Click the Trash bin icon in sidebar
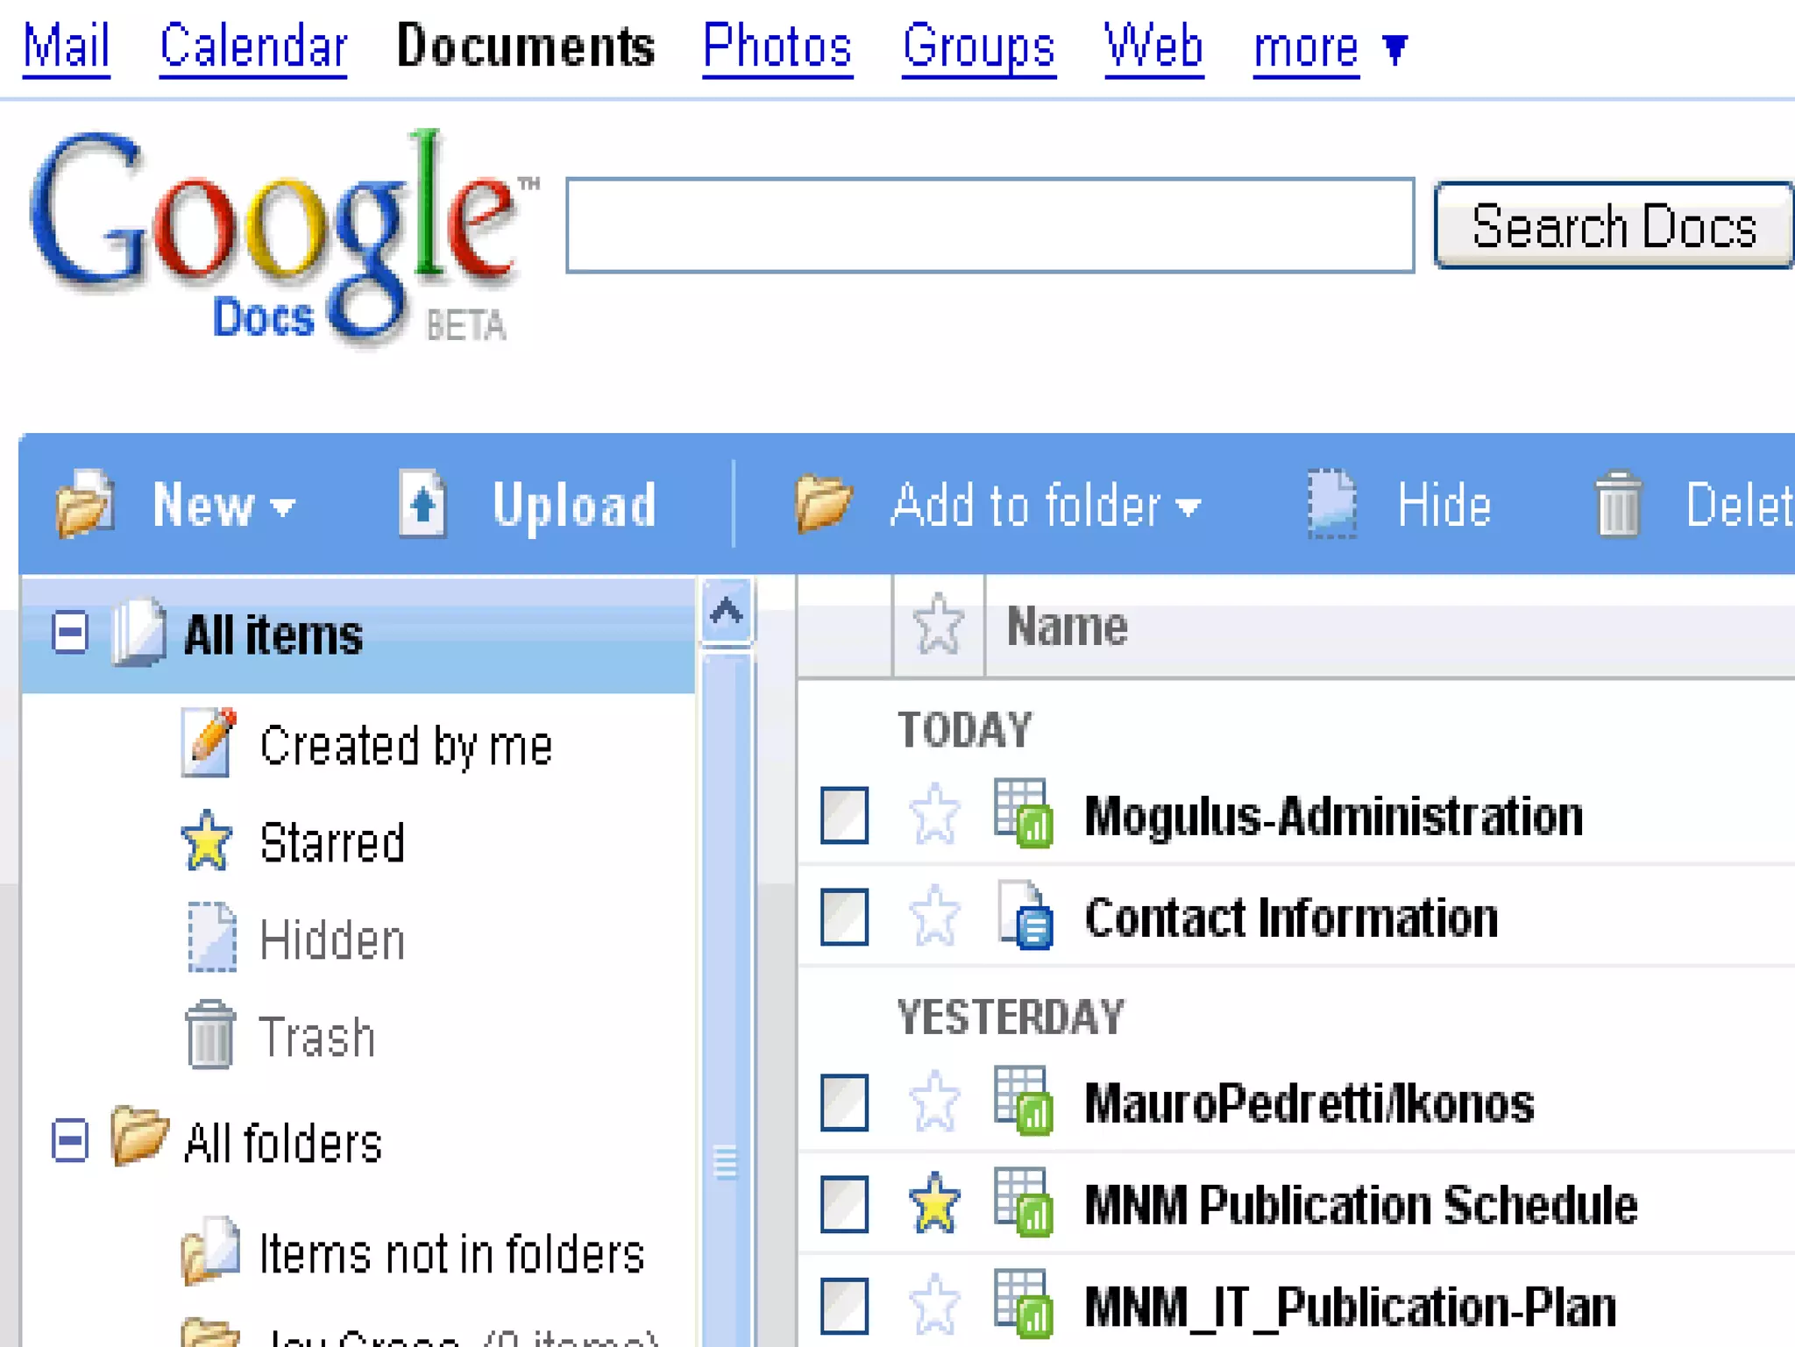This screenshot has height=1347, width=1795. point(209,1035)
